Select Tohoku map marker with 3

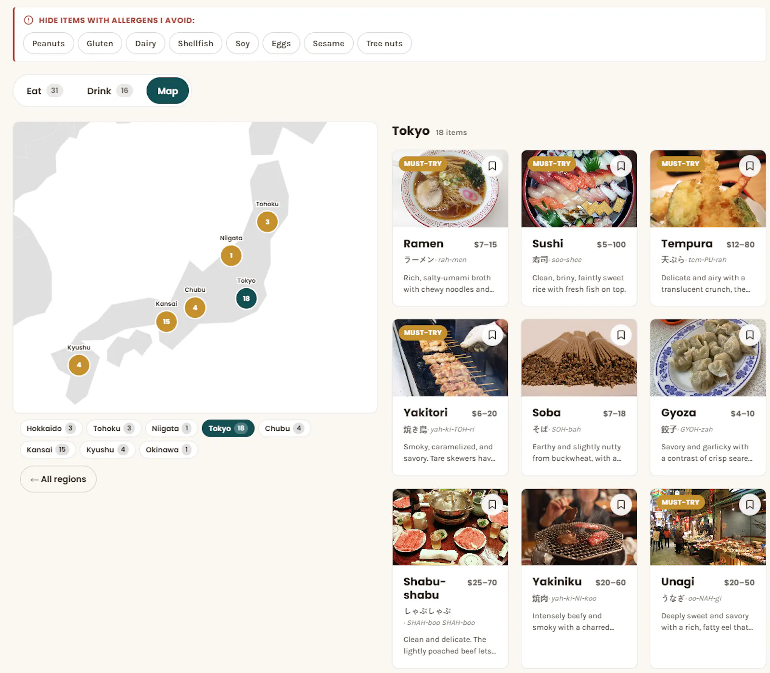(x=267, y=222)
